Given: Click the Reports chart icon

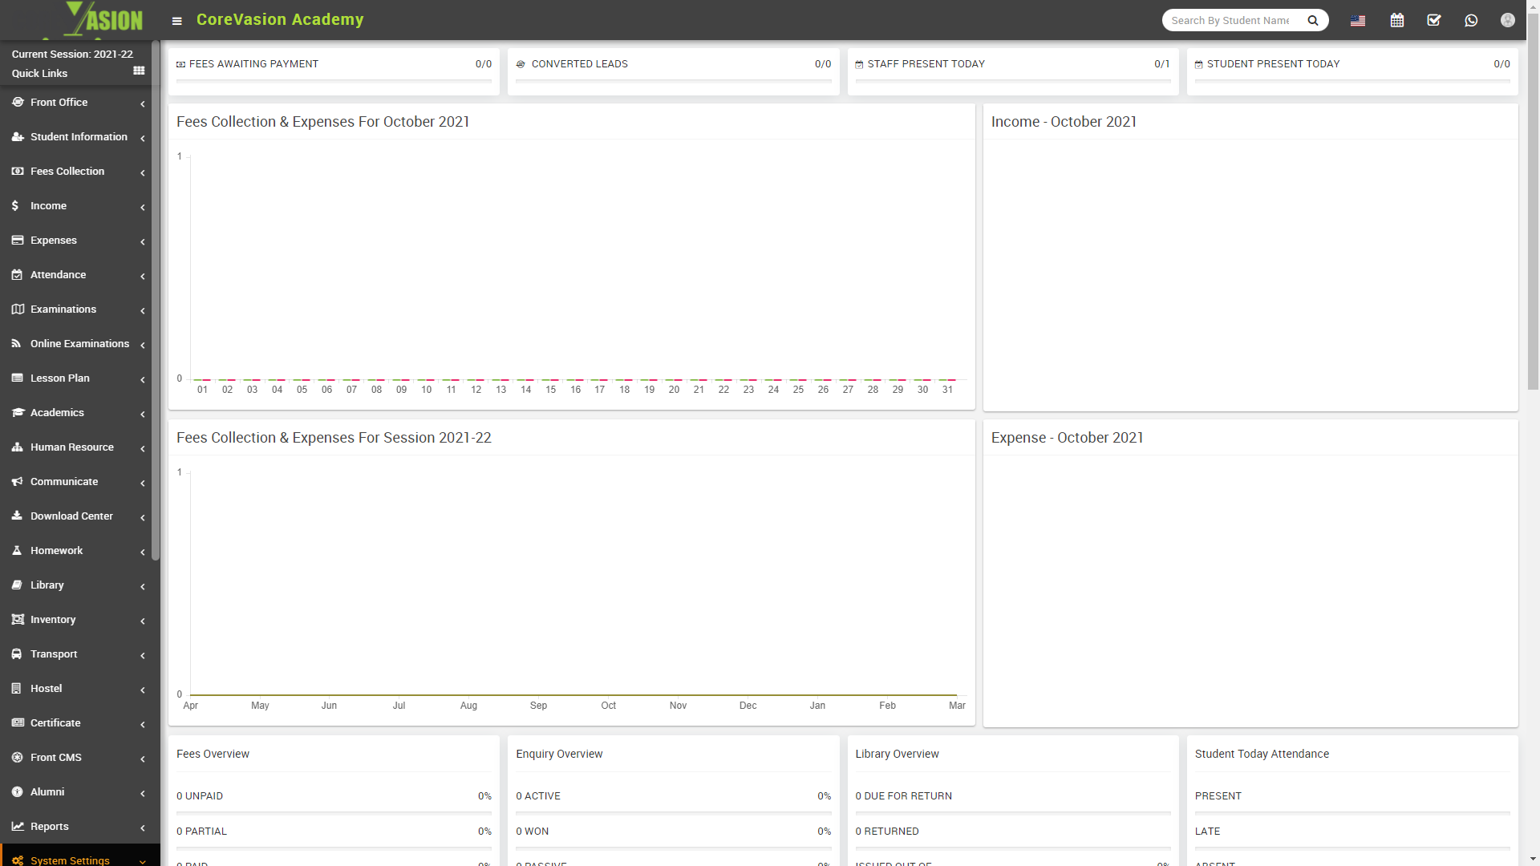Looking at the screenshot, I should point(17,826).
